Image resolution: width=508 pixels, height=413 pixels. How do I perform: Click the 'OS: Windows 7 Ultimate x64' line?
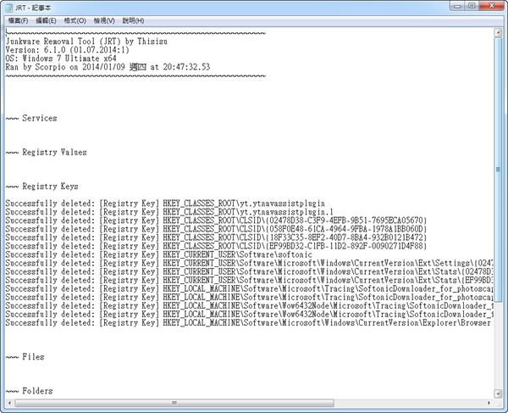pos(61,59)
